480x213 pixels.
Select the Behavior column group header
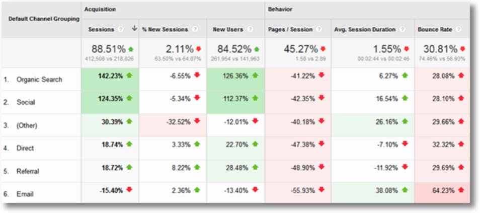click(x=281, y=9)
